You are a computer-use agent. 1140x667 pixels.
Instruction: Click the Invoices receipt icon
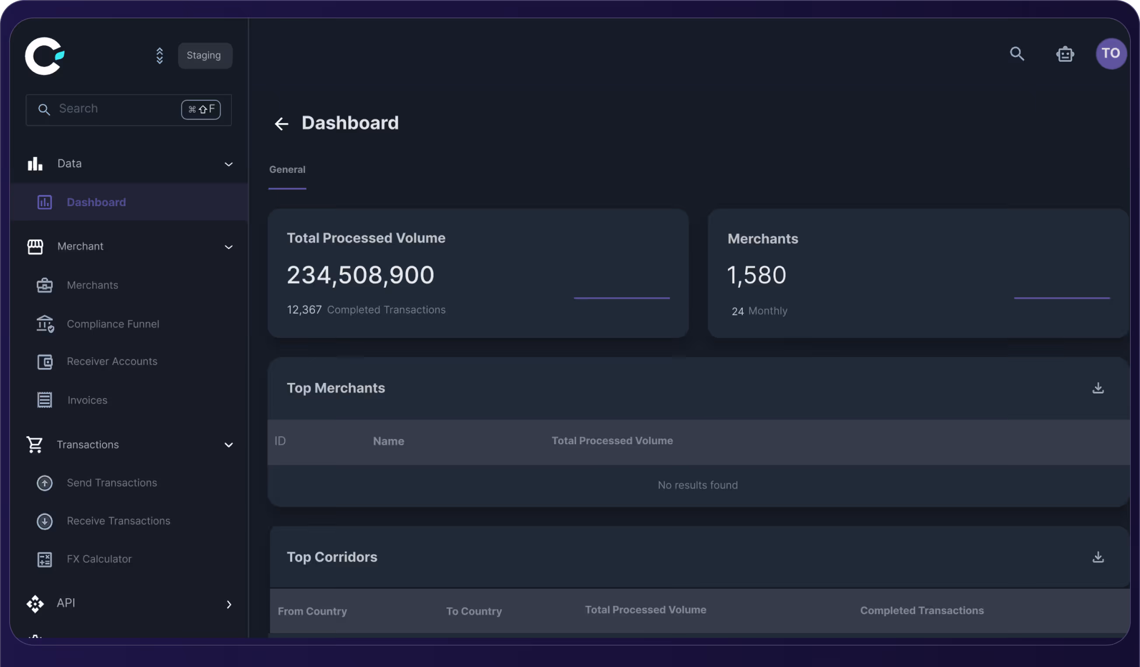pos(44,400)
